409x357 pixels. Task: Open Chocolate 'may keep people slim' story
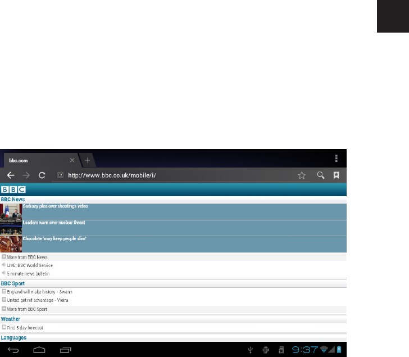tap(54, 238)
